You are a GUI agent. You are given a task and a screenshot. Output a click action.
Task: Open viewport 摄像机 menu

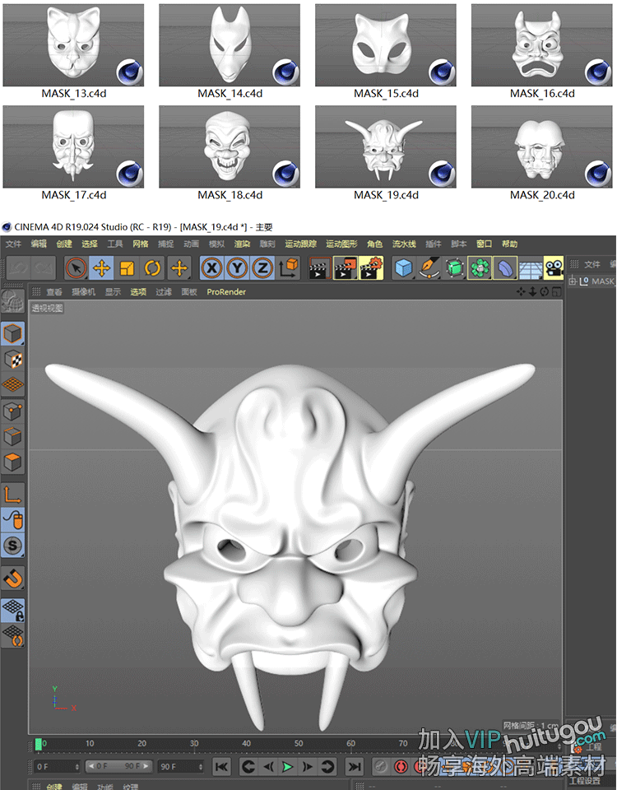[x=83, y=291]
